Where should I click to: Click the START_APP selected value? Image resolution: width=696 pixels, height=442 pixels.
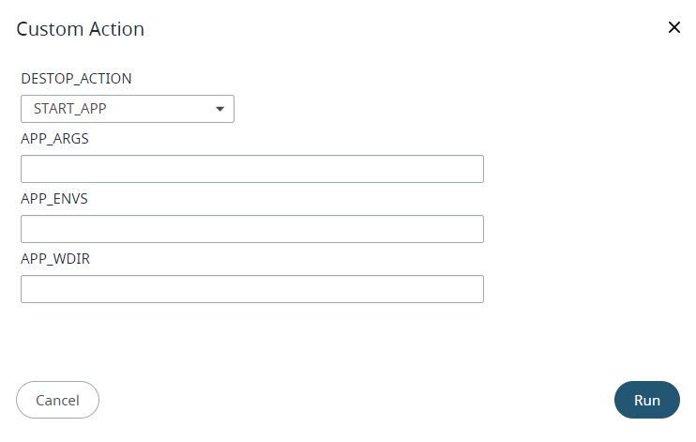tap(70, 109)
